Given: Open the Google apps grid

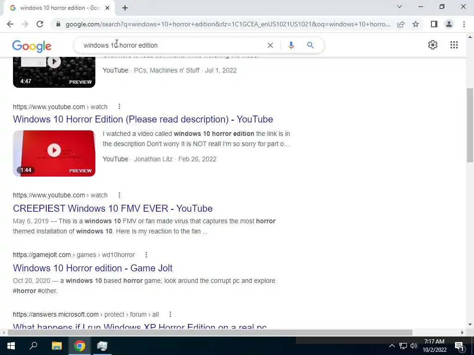Looking at the screenshot, I should [x=454, y=45].
